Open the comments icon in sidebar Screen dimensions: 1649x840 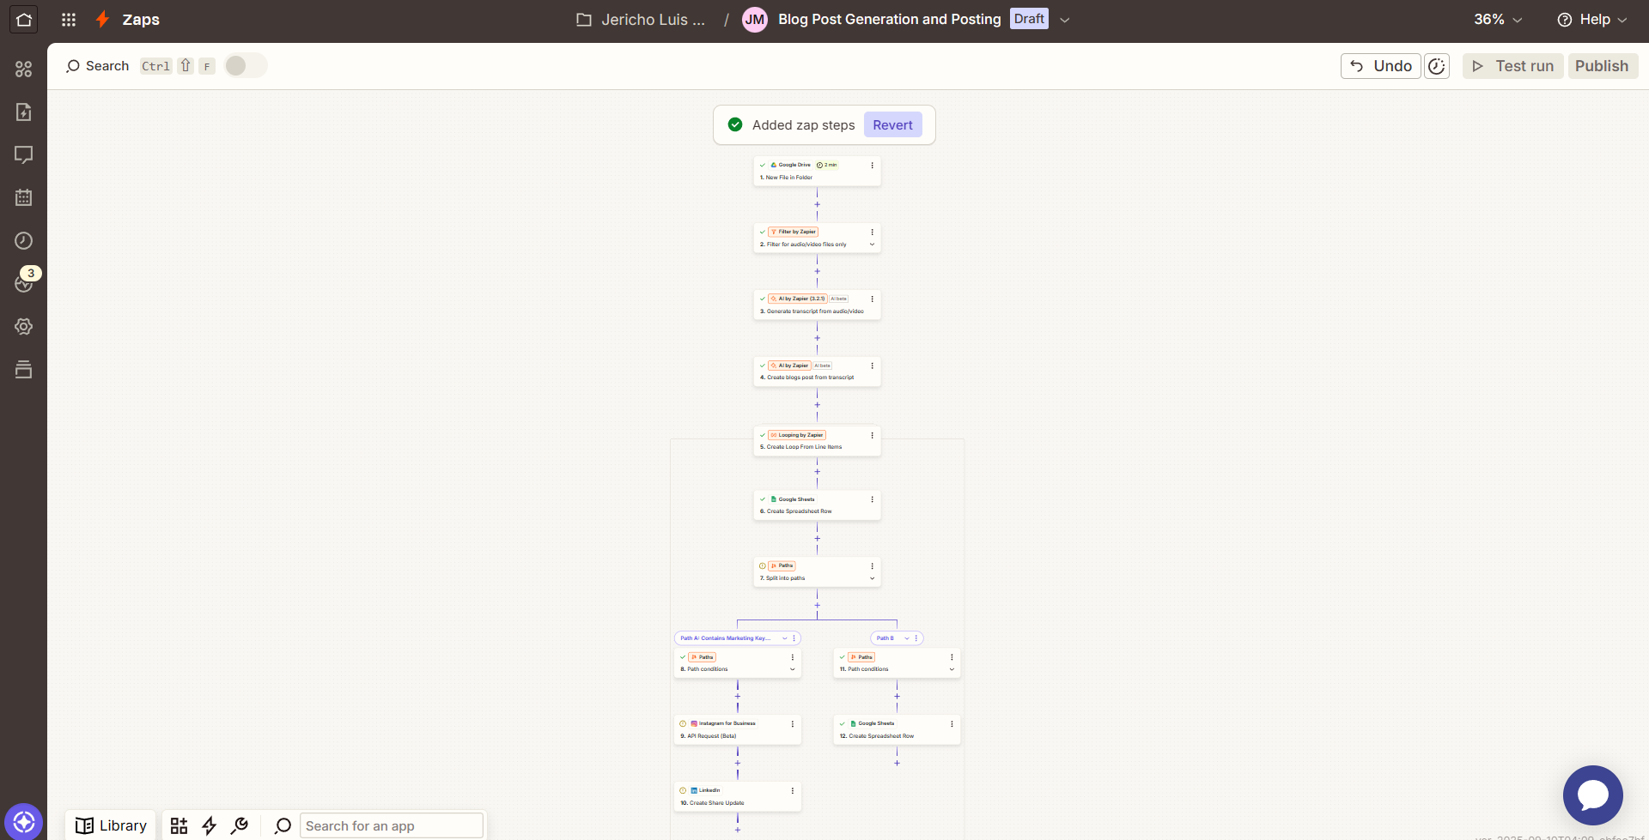coord(23,155)
